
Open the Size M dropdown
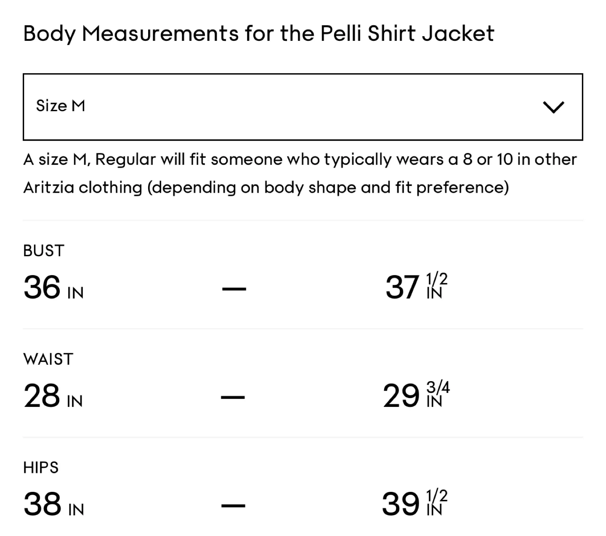tap(302, 107)
